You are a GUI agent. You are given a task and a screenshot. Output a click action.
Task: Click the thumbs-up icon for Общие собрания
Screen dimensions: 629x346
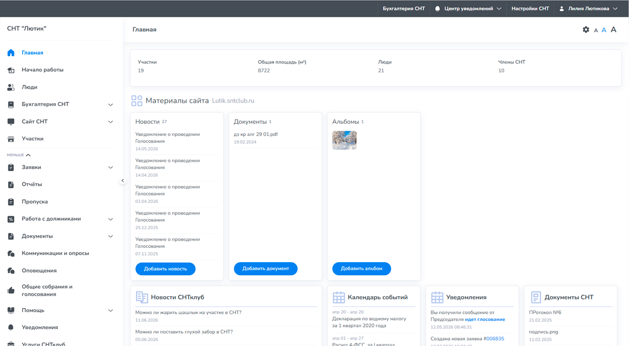pos(11,290)
